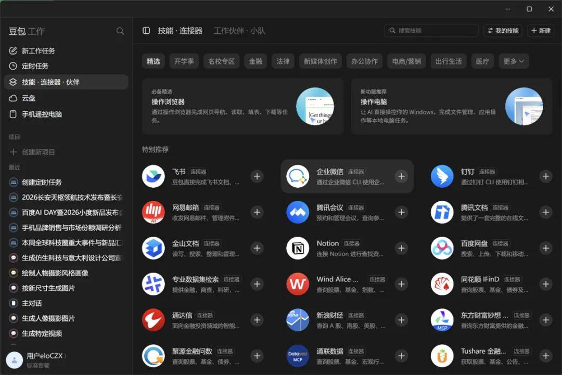562x375 pixels.
Task: Add the 企业微信 connector with its plus button
Action: pyautogui.click(x=401, y=176)
